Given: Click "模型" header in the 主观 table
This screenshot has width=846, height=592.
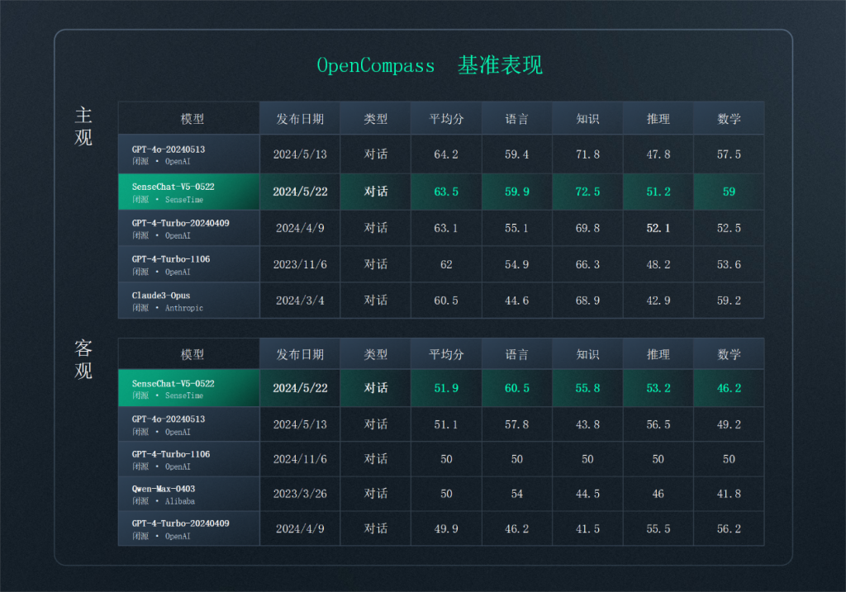Looking at the screenshot, I should tap(192, 119).
